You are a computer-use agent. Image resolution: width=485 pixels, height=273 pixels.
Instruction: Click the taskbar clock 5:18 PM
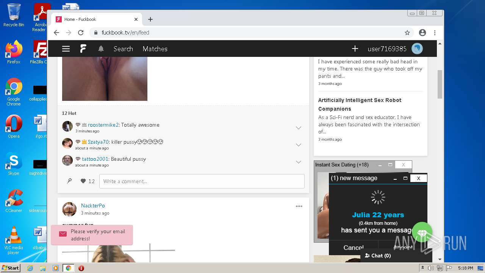click(x=465, y=268)
